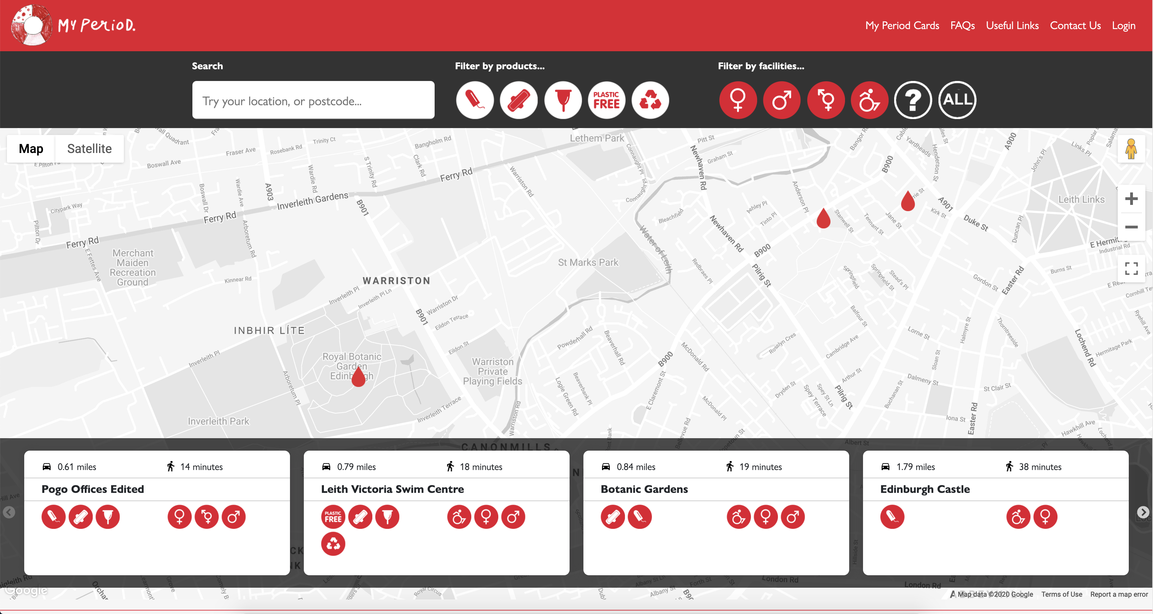Select the ALL facilities filter
The width and height of the screenshot is (1153, 614).
click(x=957, y=100)
